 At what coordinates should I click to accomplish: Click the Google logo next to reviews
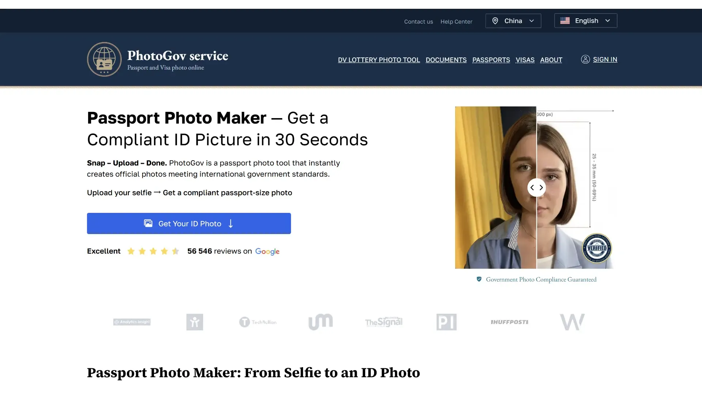coord(267,252)
